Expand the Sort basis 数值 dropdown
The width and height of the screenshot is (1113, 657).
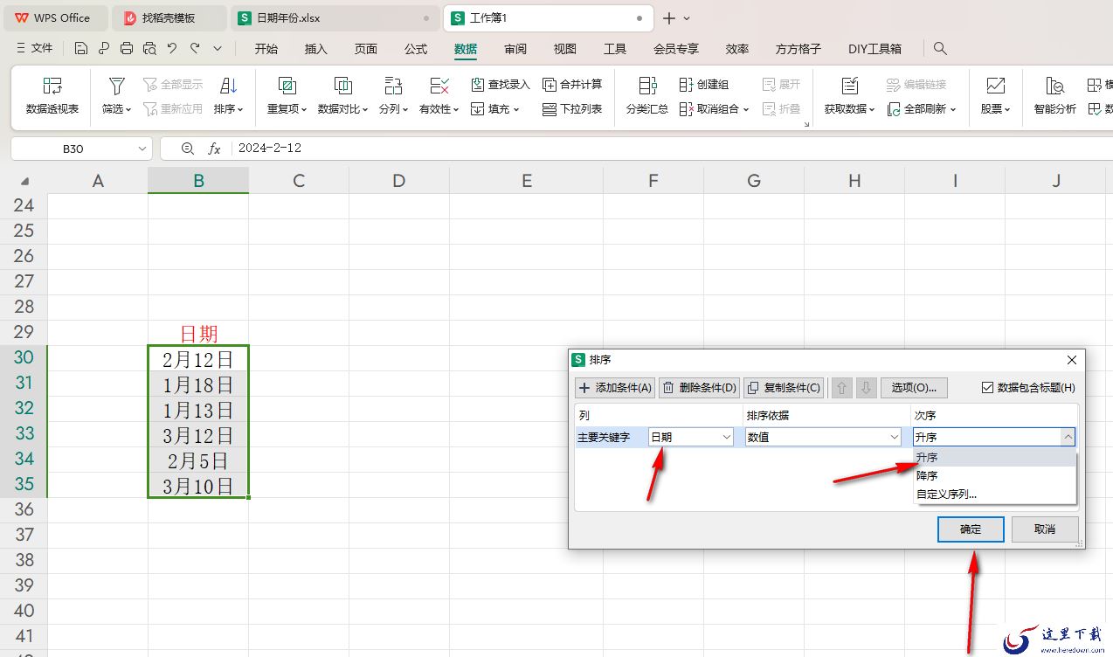click(x=895, y=437)
